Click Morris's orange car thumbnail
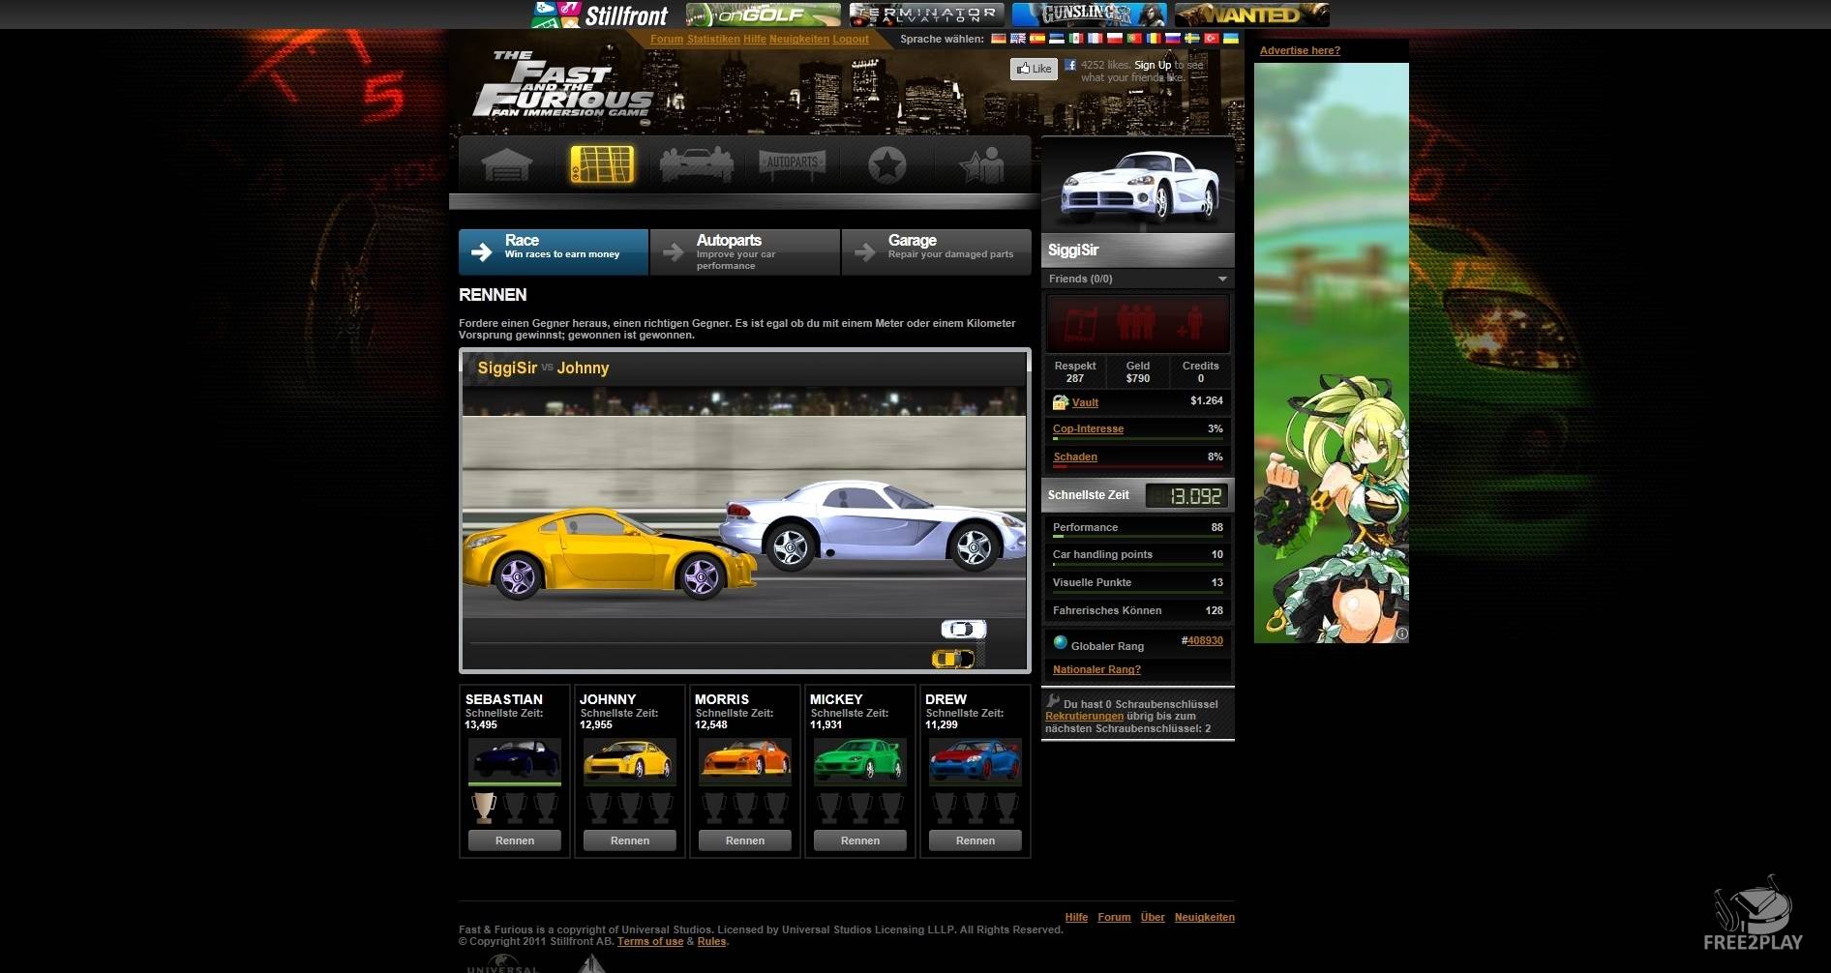This screenshot has width=1831, height=973. (x=745, y=760)
